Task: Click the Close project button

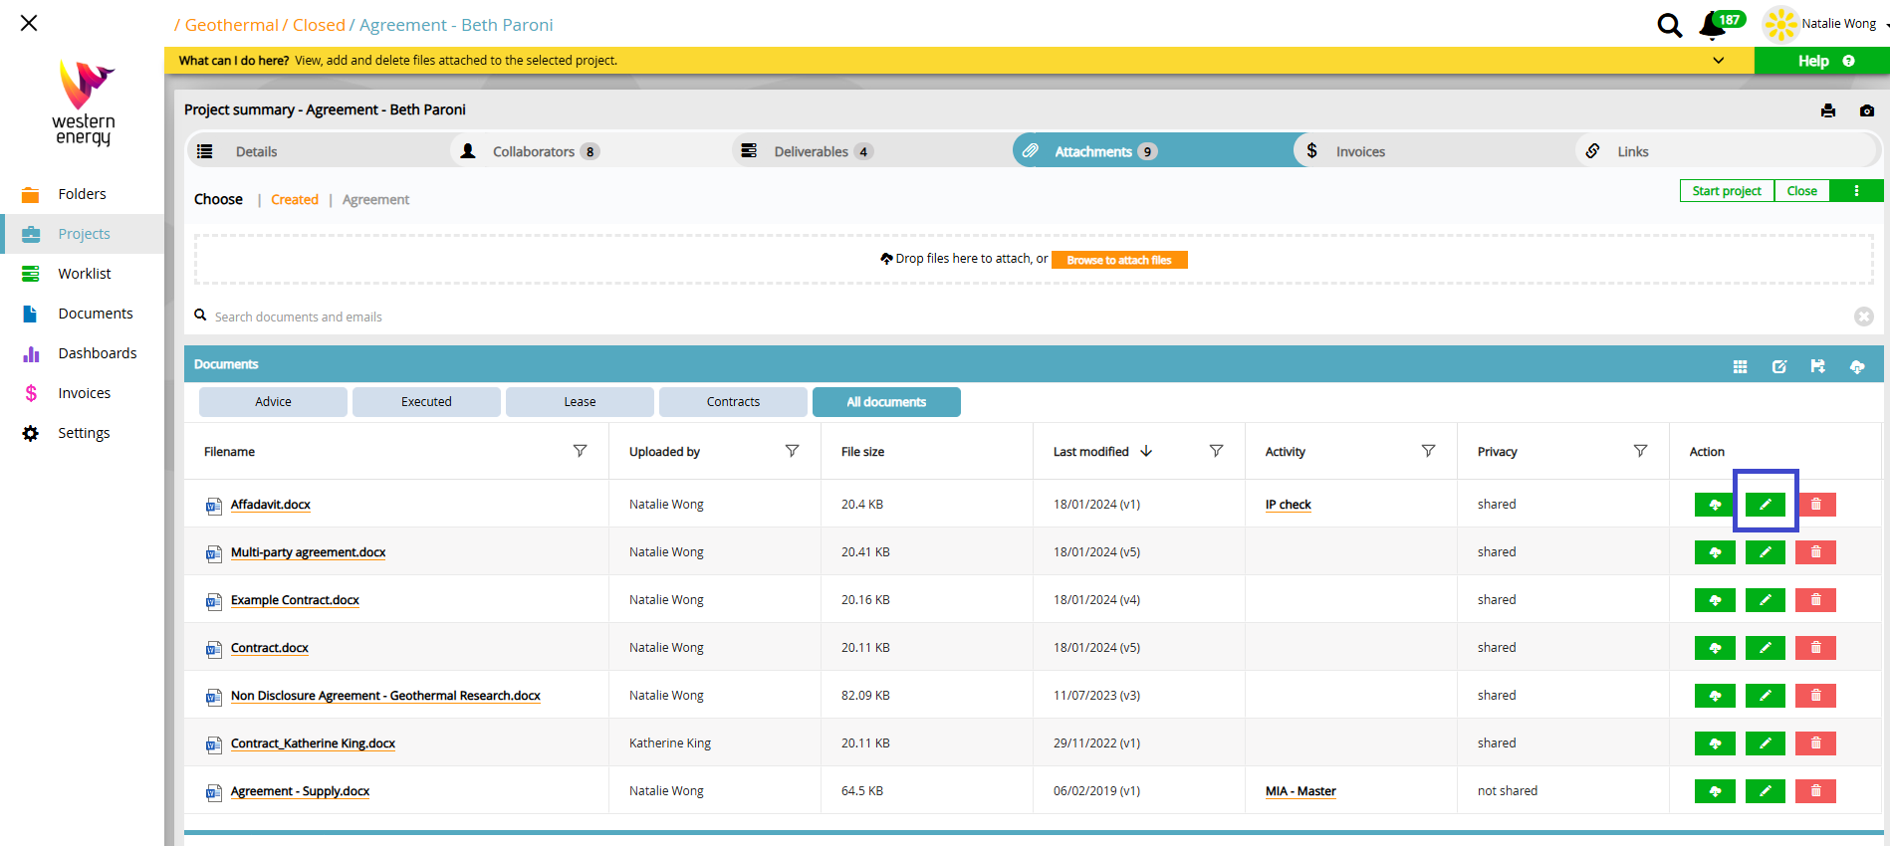Action: pos(1801,191)
